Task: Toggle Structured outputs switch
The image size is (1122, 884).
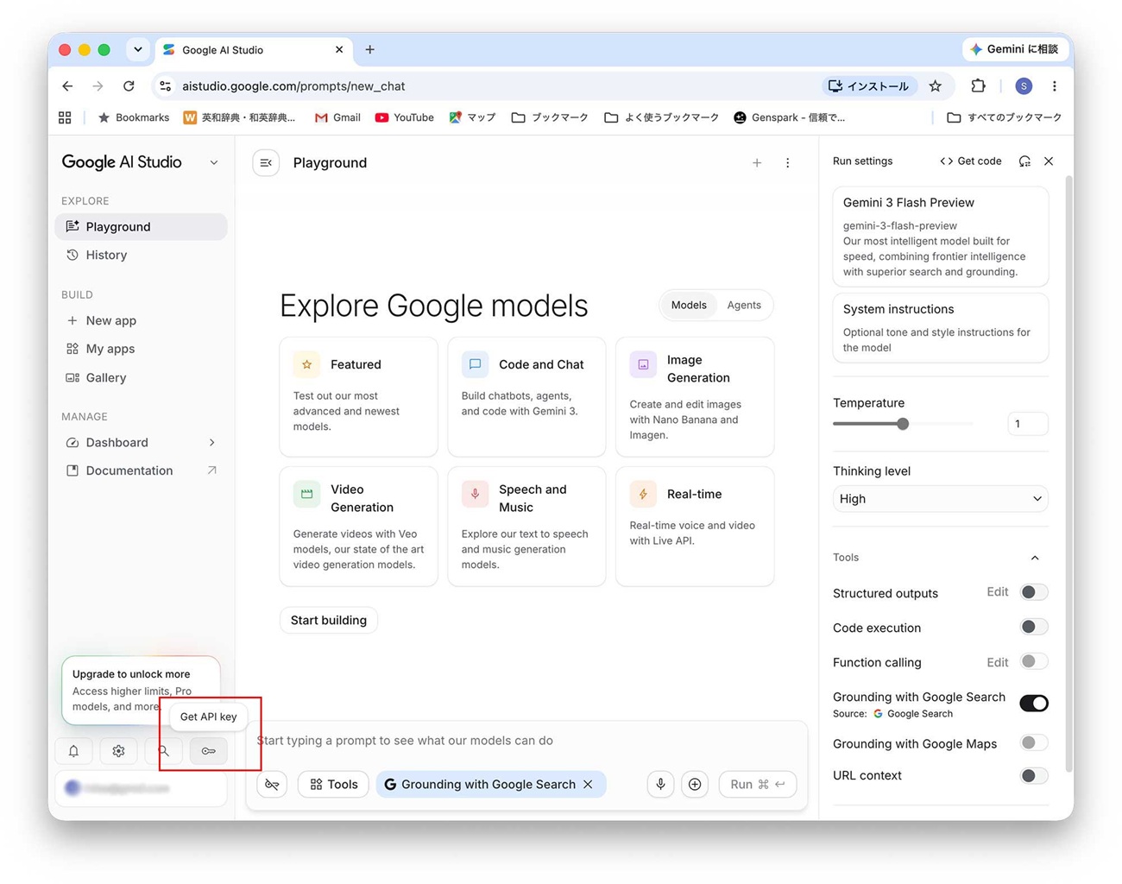Action: point(1034,592)
